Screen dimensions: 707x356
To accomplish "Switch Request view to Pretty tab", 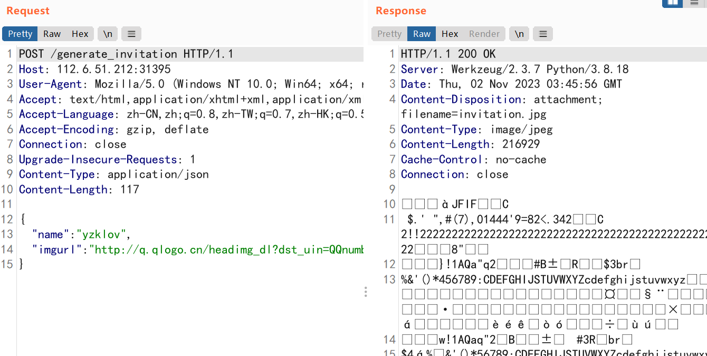I will tap(20, 34).
